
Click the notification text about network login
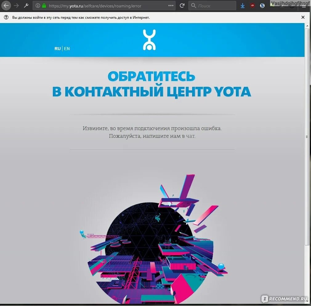[x=81, y=18]
